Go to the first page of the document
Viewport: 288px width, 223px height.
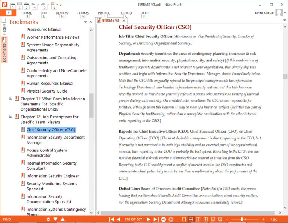[111, 219]
